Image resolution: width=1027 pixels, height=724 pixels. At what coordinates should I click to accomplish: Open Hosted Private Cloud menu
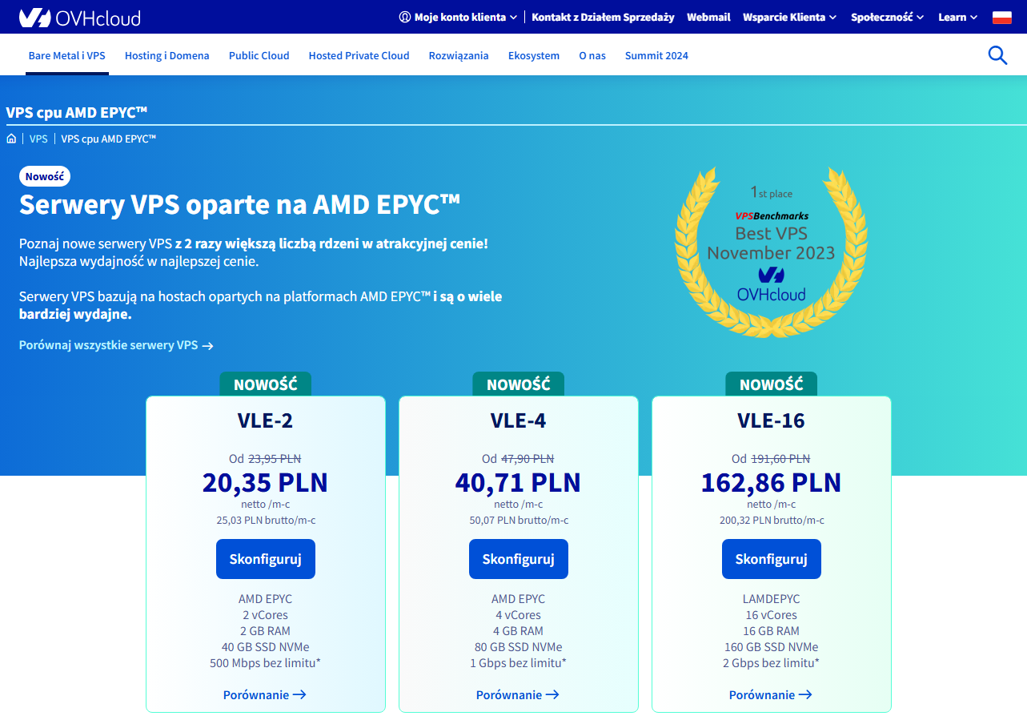(359, 55)
